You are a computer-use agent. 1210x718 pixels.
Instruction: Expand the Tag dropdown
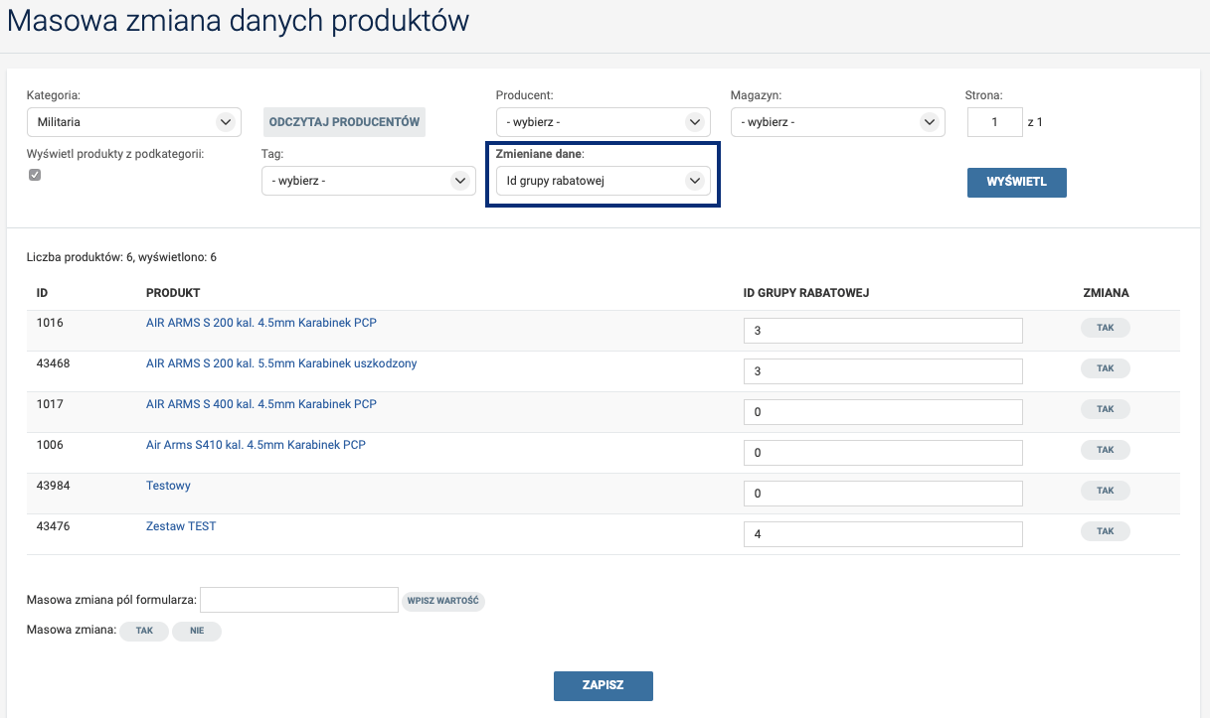(x=368, y=181)
